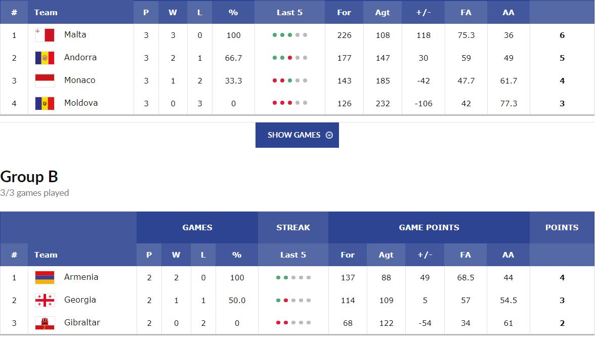
Task: Click the Malta flag icon
Action: pos(45,35)
